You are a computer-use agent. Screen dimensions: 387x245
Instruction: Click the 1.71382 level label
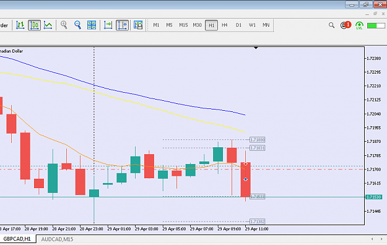(x=258, y=221)
